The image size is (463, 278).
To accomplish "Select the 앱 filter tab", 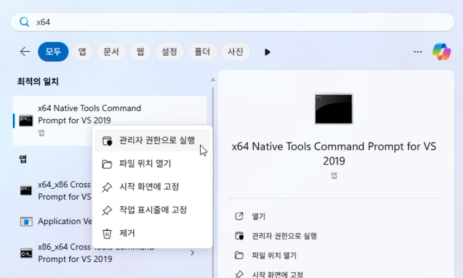I will (x=82, y=52).
